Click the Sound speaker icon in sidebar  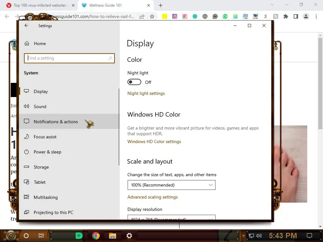26,106
